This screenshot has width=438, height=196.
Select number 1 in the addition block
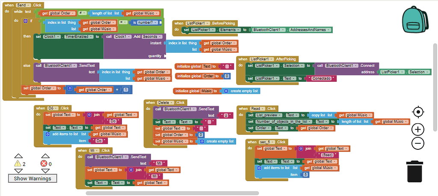coord(126,90)
